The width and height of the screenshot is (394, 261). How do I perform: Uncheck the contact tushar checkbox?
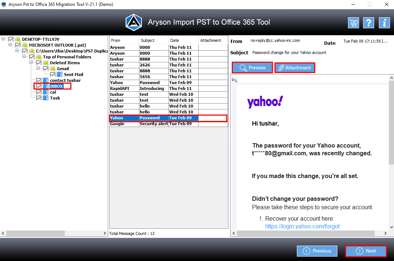click(x=39, y=80)
